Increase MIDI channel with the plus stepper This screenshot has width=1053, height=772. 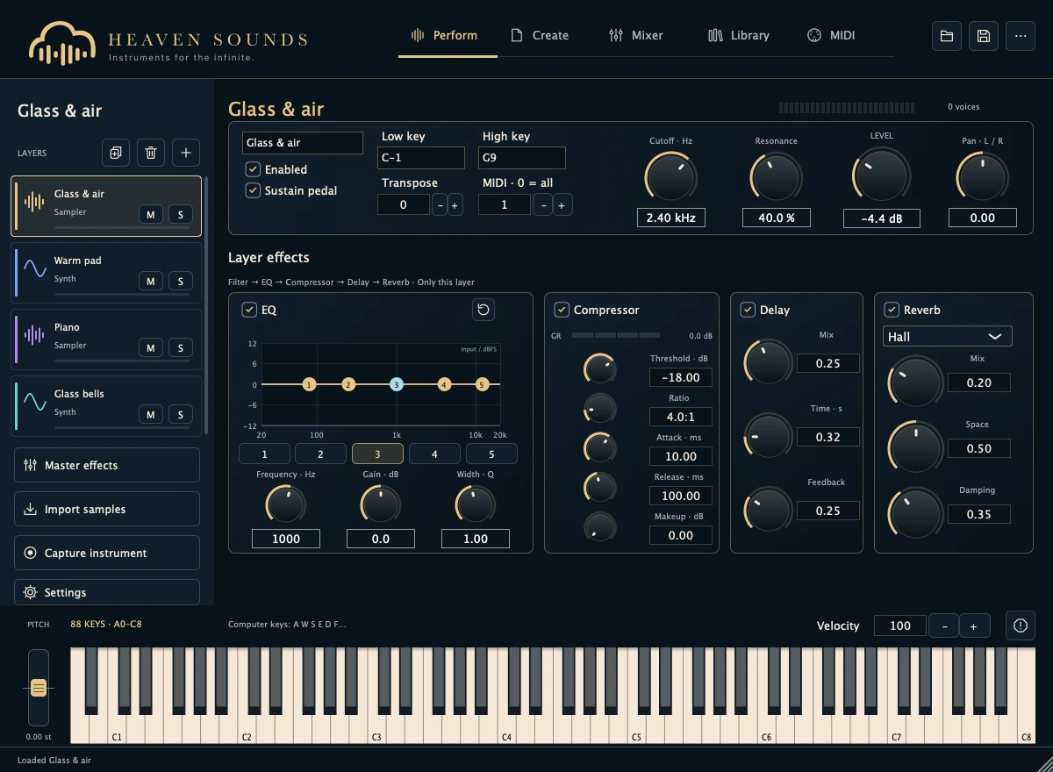pyautogui.click(x=562, y=204)
